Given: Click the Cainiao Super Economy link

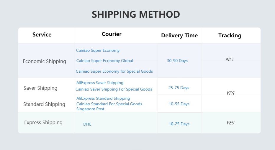Looking at the screenshot, I should 98,50.
